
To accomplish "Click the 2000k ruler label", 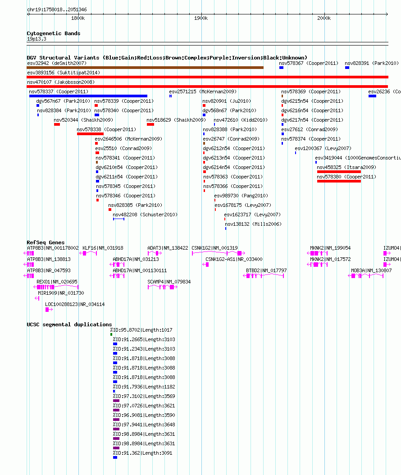I will [x=324, y=18].
